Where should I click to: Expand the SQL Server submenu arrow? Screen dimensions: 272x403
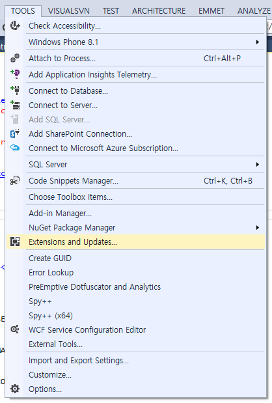[258, 164]
